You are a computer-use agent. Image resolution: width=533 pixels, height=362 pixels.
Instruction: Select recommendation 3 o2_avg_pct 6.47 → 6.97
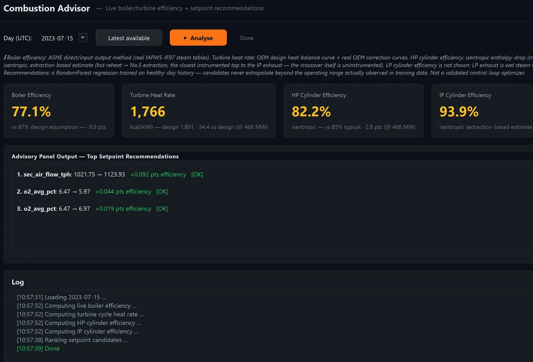pos(92,209)
